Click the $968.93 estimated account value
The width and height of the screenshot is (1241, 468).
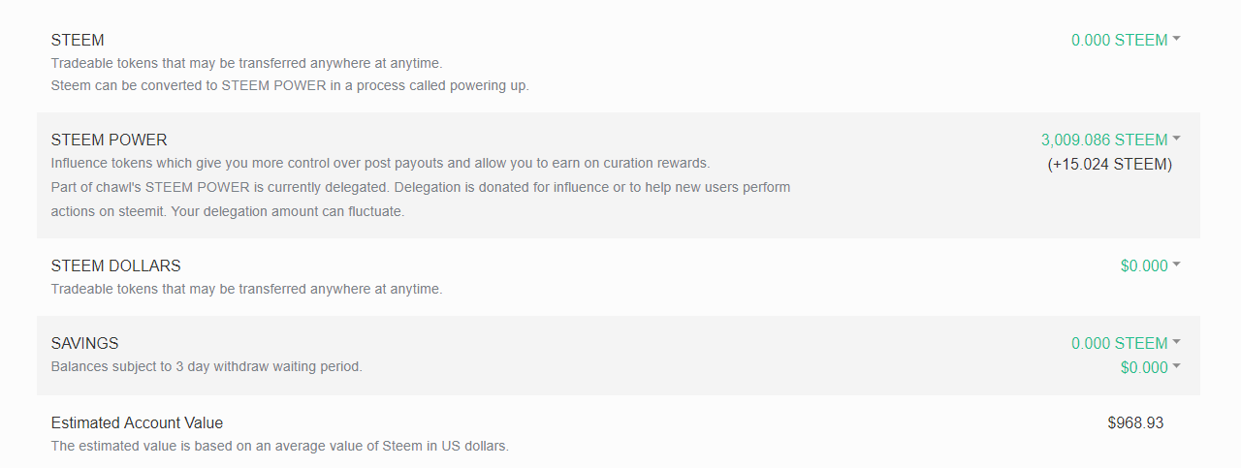coord(1135,423)
